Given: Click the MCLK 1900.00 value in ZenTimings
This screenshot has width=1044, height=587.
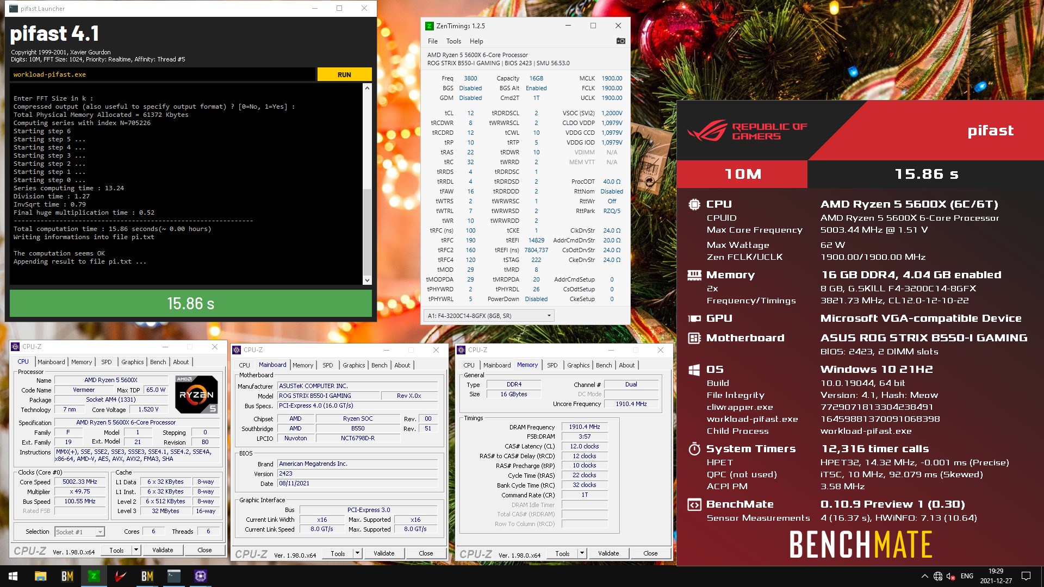Looking at the screenshot, I should pos(612,78).
